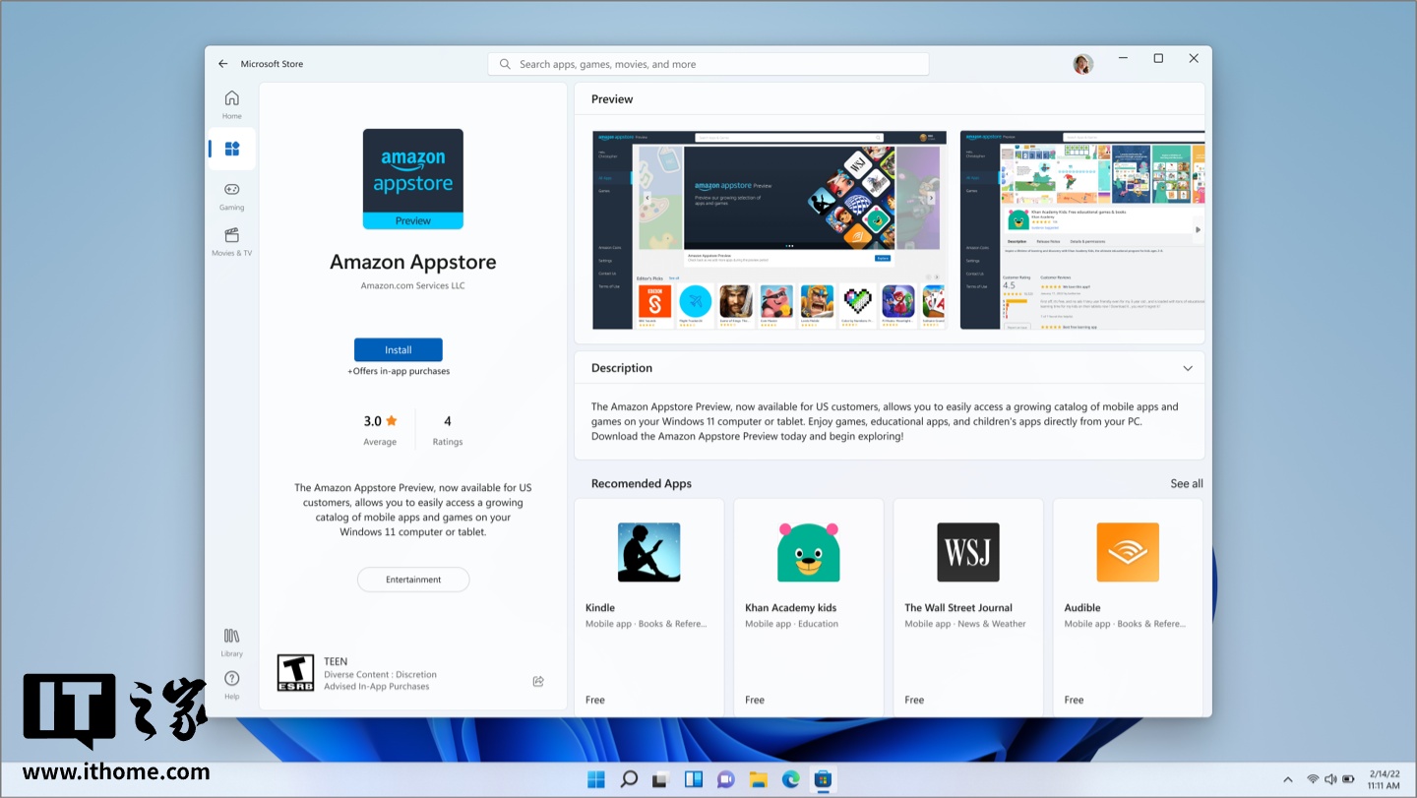
Task: Advance the second preview screenshot carousel
Action: tap(1198, 228)
